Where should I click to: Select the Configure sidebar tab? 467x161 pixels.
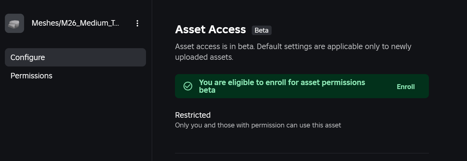[x=75, y=57]
